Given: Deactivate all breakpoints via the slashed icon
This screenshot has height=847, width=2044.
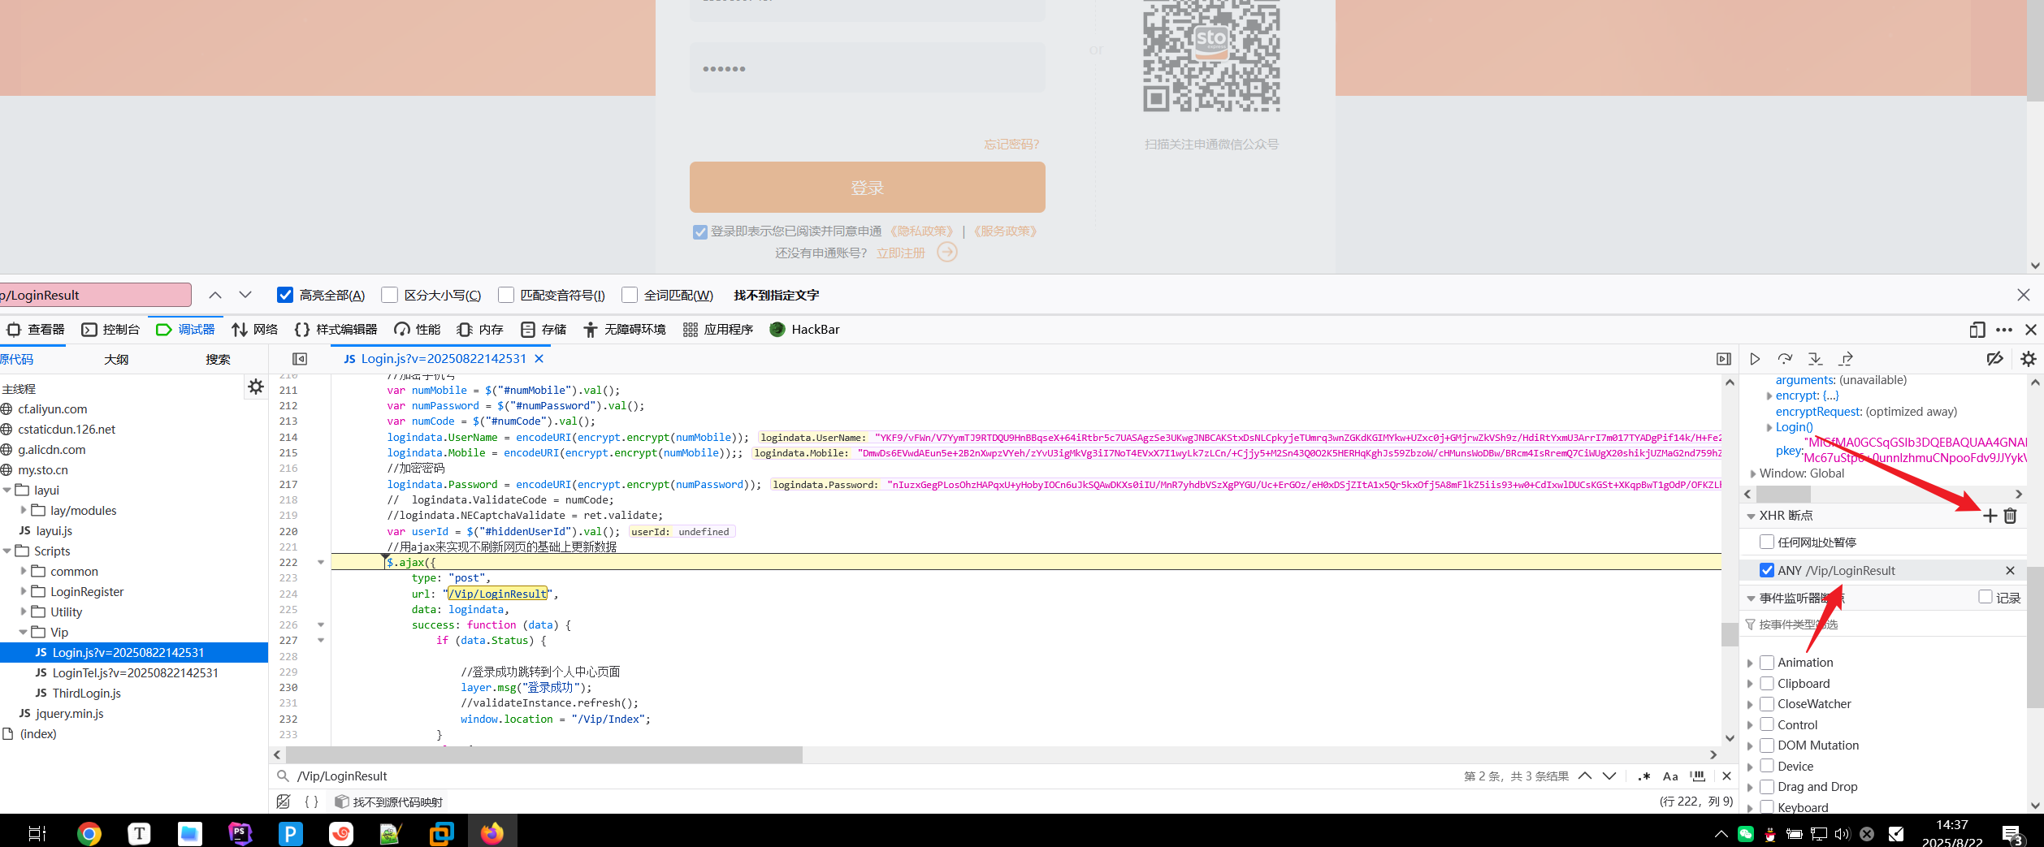Looking at the screenshot, I should [x=1994, y=359].
